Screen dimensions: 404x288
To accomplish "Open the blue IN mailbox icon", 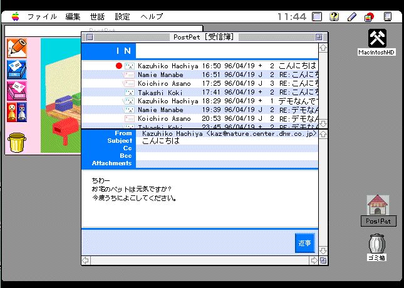I will pos(17,69).
